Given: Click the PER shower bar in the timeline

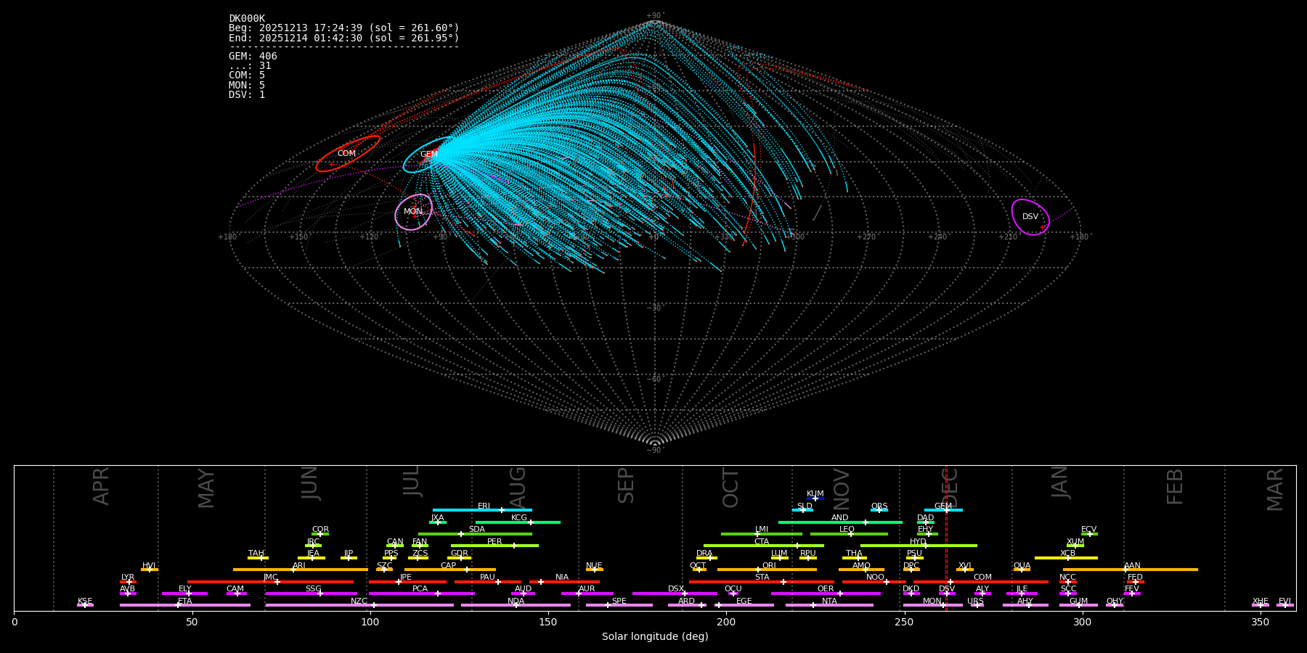Looking at the screenshot, I should pyautogui.click(x=494, y=546).
